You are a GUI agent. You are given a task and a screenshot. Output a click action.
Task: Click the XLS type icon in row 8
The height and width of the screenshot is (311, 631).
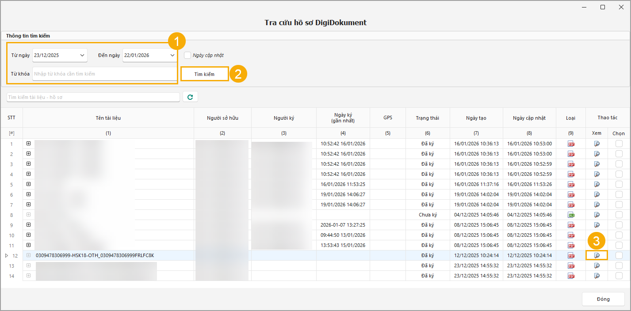click(571, 215)
